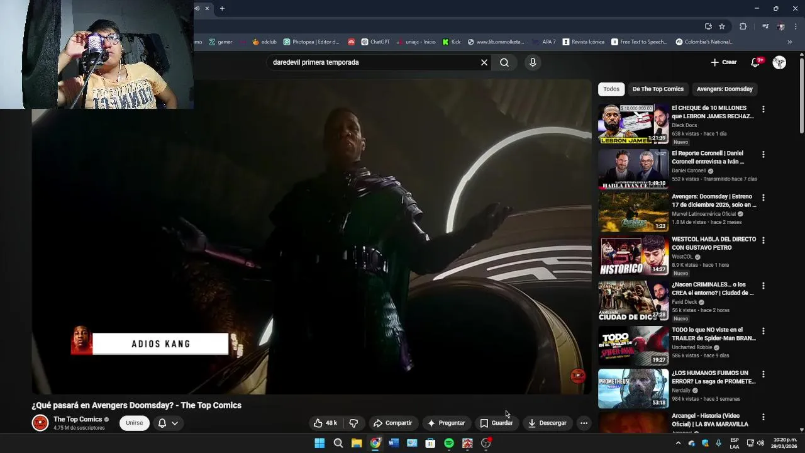The width and height of the screenshot is (805, 453).
Task: Select the Todos filter chip
Action: [611, 89]
